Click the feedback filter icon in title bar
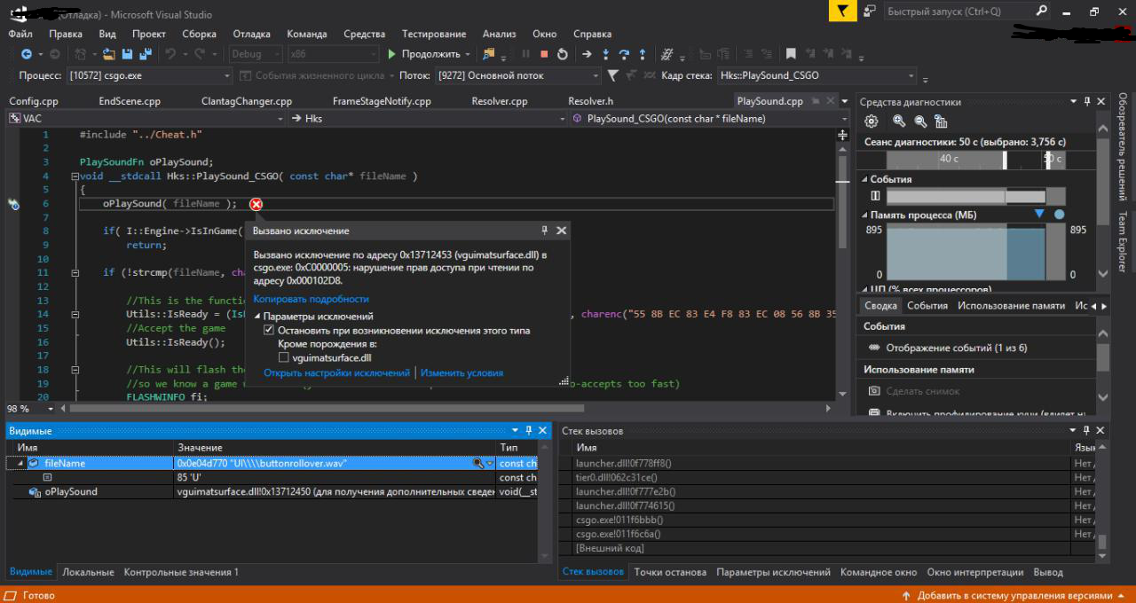Viewport: 1136px width, 603px height. coord(842,11)
